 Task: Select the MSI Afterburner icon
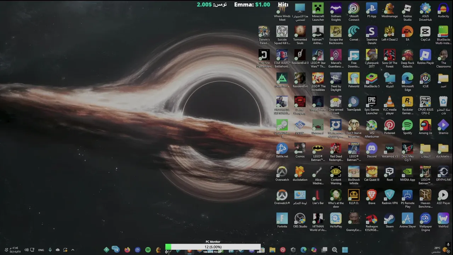tap(372, 129)
